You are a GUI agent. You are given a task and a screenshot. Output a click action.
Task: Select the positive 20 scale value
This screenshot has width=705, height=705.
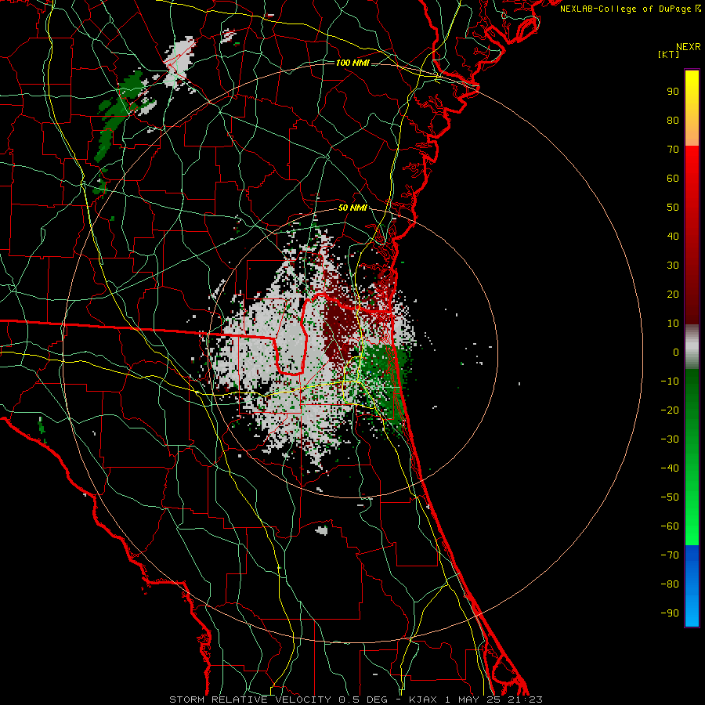point(673,294)
